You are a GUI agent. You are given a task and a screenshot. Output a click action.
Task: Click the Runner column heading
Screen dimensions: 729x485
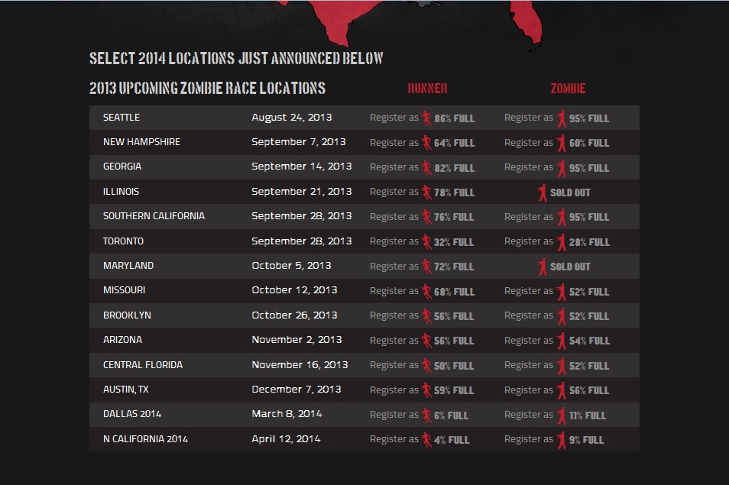click(x=427, y=89)
